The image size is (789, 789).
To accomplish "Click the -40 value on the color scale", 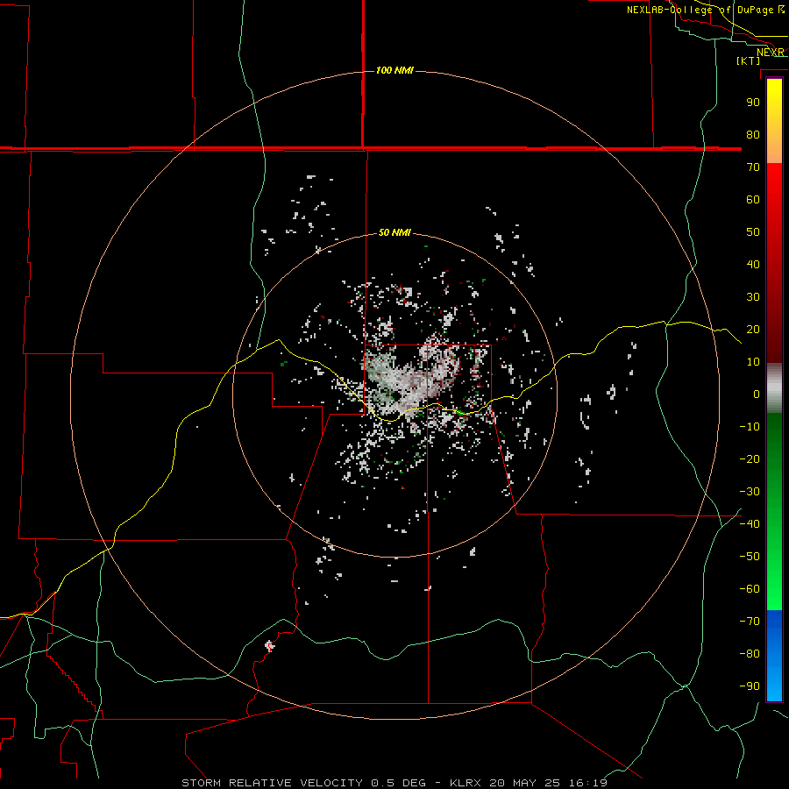I will (750, 524).
